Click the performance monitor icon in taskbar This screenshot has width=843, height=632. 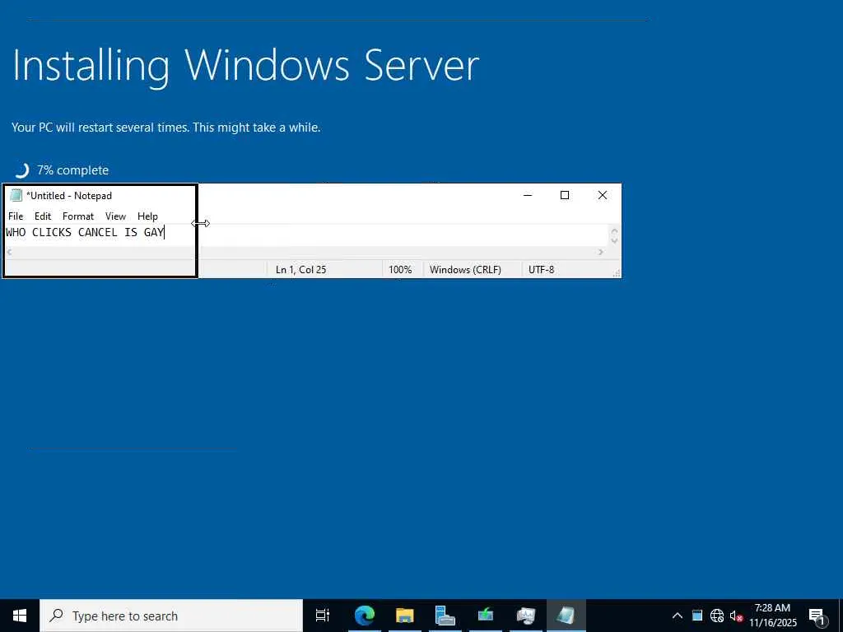click(x=526, y=616)
